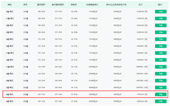The image size is (170, 106).
Task: Select 可售 in the 11幢1单元 301室 row
Action: [161, 67]
